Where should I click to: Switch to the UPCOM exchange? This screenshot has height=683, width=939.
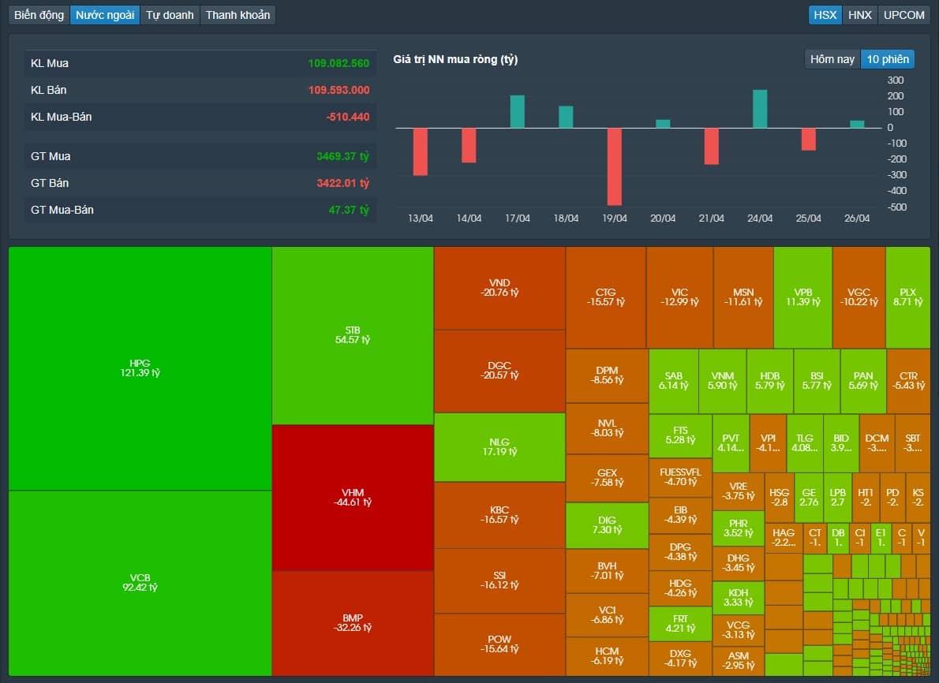tap(904, 15)
